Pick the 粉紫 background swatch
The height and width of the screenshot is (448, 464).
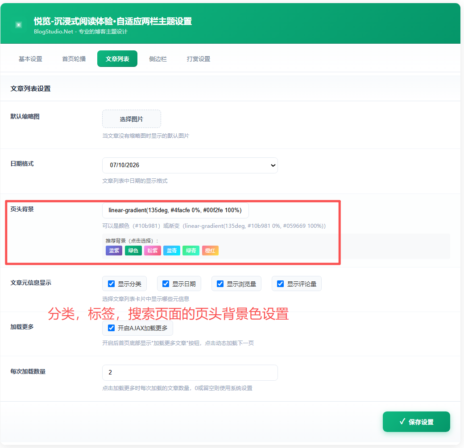[x=153, y=251]
